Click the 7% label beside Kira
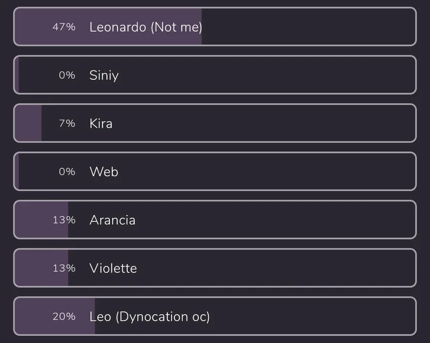This screenshot has height=343, width=430. 67,123
